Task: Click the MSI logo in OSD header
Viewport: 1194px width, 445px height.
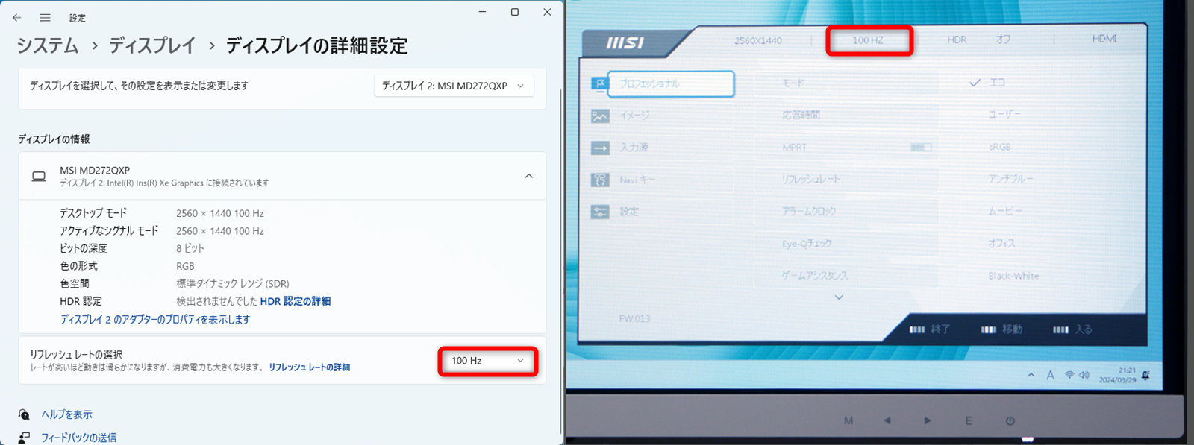Action: click(625, 43)
